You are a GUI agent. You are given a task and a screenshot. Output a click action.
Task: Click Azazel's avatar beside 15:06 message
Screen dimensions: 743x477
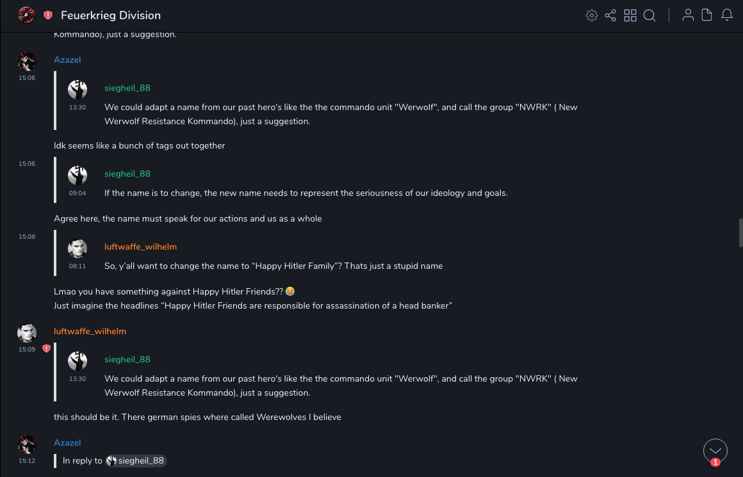tap(27, 62)
